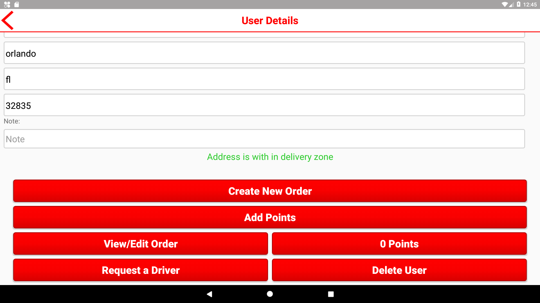Tap the cellular signal icon

(511, 4)
